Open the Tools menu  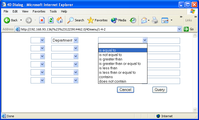[x=53, y=11]
